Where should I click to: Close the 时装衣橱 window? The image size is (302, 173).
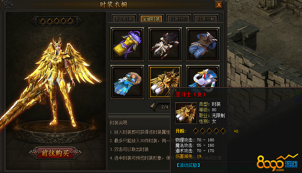(219, 5)
